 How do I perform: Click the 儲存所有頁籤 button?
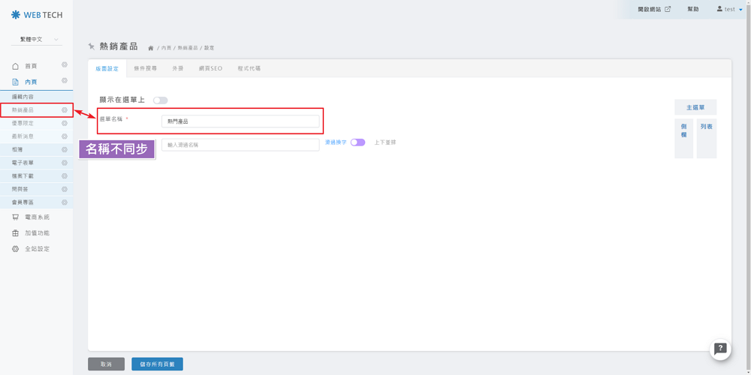click(x=157, y=364)
